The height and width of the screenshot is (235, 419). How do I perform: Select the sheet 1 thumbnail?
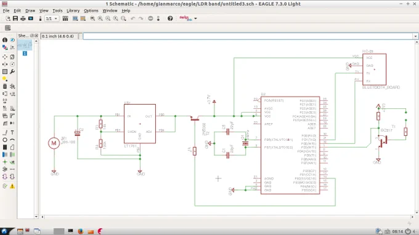(25, 46)
